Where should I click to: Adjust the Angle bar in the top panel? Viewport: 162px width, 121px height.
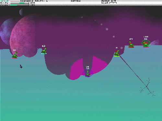tap(20, 3)
